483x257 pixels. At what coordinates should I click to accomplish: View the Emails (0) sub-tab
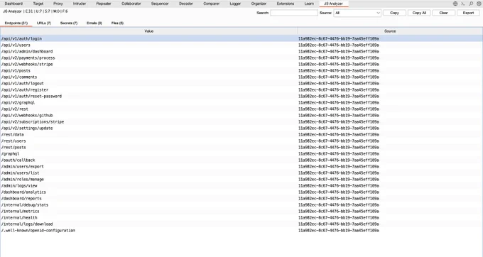(94, 23)
